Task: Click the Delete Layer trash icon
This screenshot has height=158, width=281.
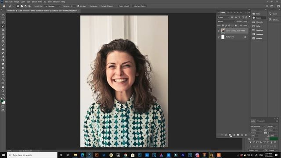Action: click(x=246, y=135)
